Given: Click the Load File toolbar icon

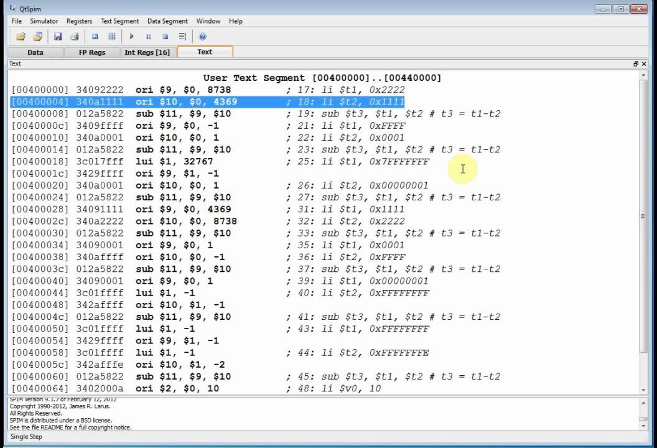Looking at the screenshot, I should [x=21, y=37].
